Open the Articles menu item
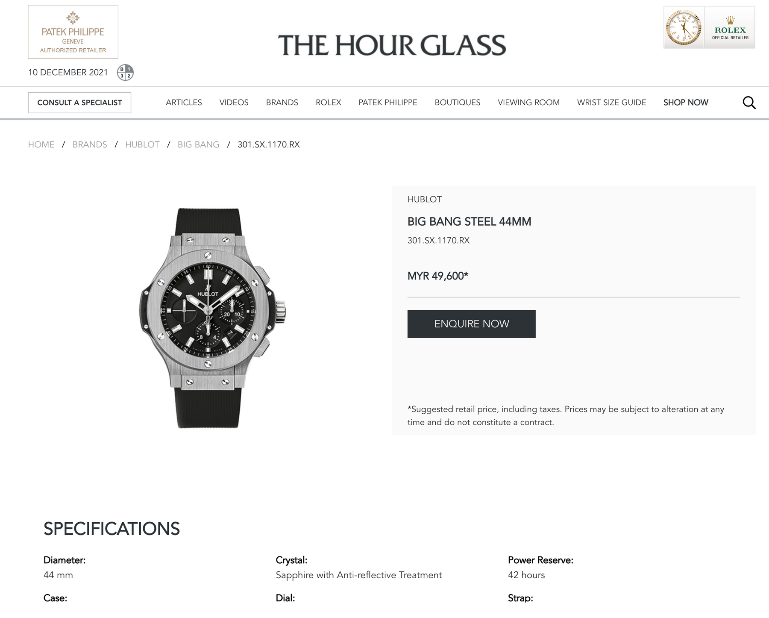Screen dimensions: 769x618 [184, 103]
